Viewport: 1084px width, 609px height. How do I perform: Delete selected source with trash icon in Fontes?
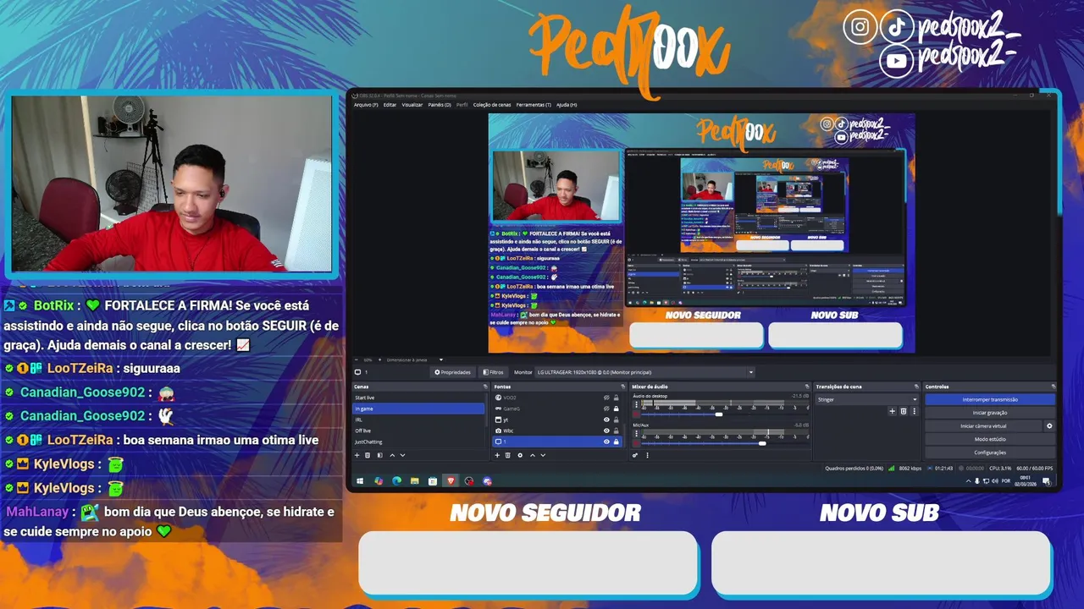pos(508,455)
